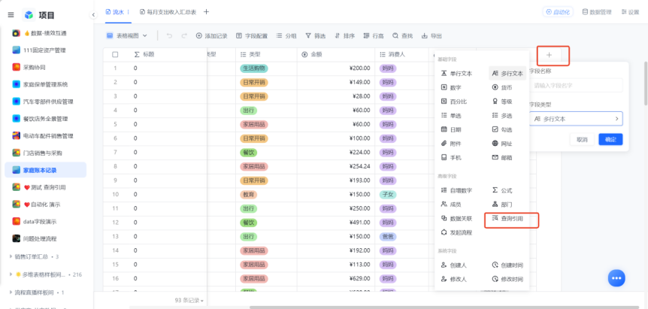This screenshot has height=309, width=648.
Task: Choose 勾选 checkbox field type
Action: tap(502, 129)
